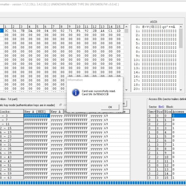The height and width of the screenshot is (186, 186).
Task: Click the blue information icon in the dialog
Action: [76, 93]
